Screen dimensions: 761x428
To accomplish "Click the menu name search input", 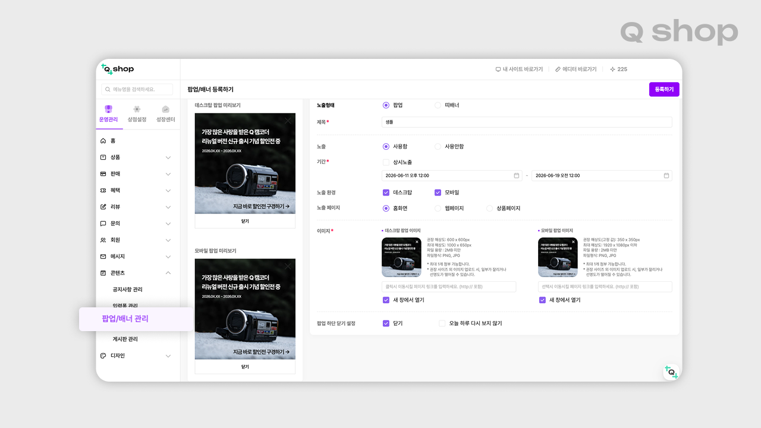I will [x=137, y=89].
